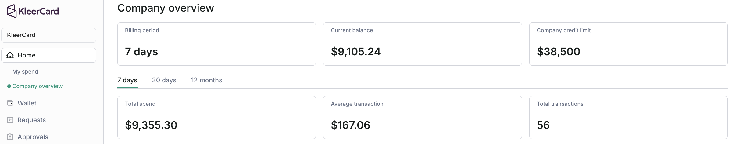Click the Total spend card
736x144 pixels.
(216, 118)
